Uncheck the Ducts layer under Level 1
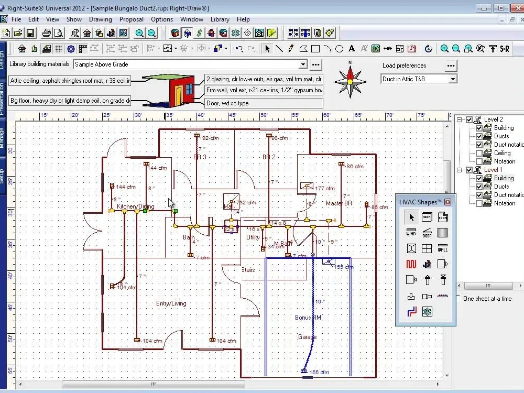The width and height of the screenshot is (524, 393). [479, 186]
